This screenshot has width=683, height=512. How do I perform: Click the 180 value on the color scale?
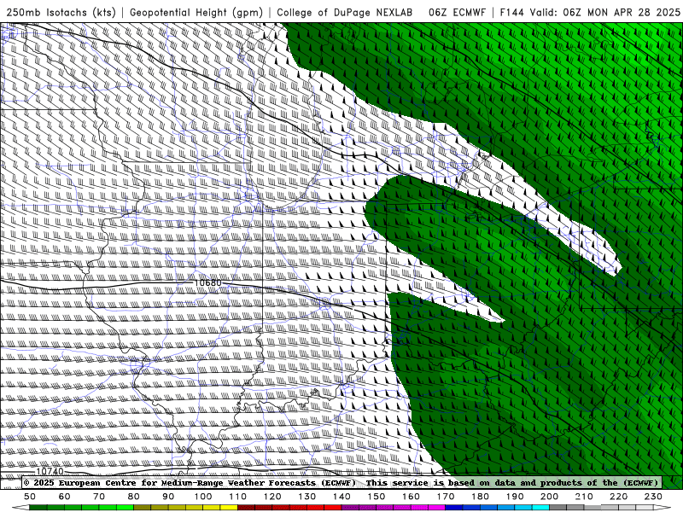pos(480,497)
